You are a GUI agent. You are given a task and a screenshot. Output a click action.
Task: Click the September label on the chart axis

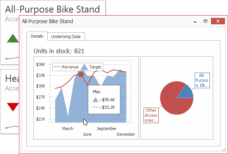coord(106,129)
